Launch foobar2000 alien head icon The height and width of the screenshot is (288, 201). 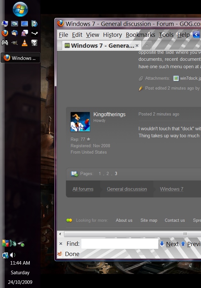click(34, 43)
